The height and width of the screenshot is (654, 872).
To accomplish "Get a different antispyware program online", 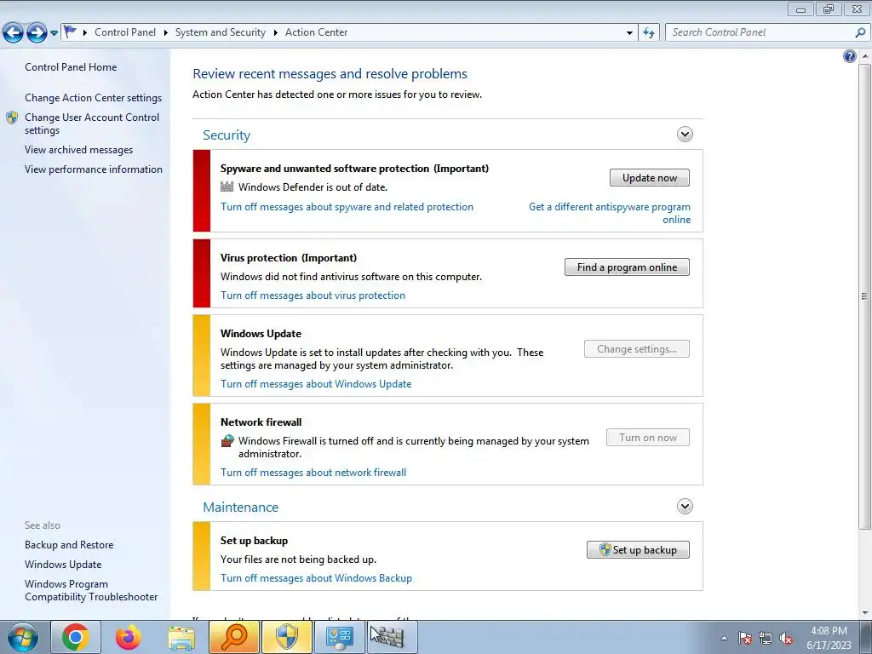I will click(x=610, y=213).
